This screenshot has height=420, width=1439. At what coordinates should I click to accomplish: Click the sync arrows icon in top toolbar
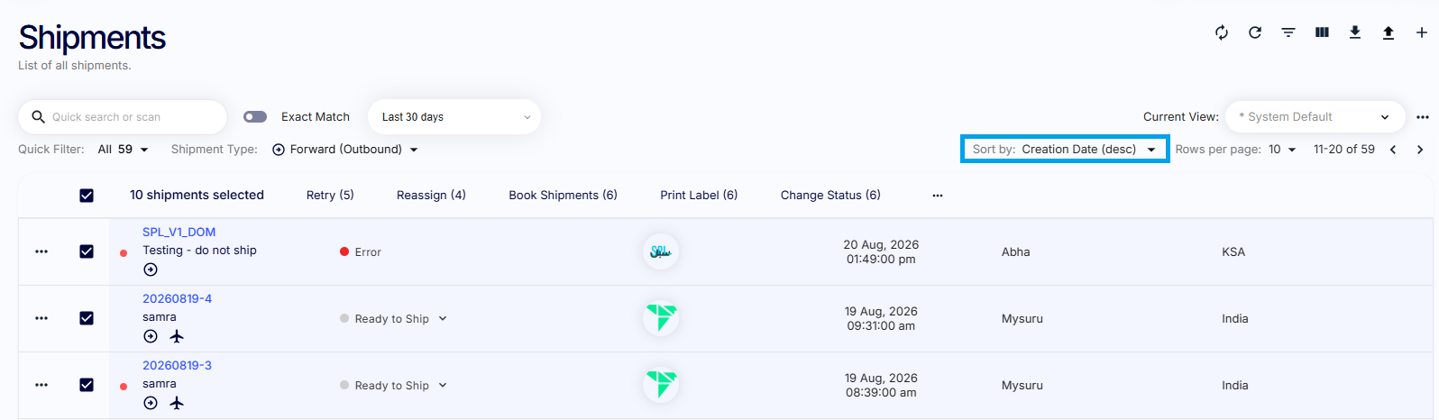tap(1222, 32)
